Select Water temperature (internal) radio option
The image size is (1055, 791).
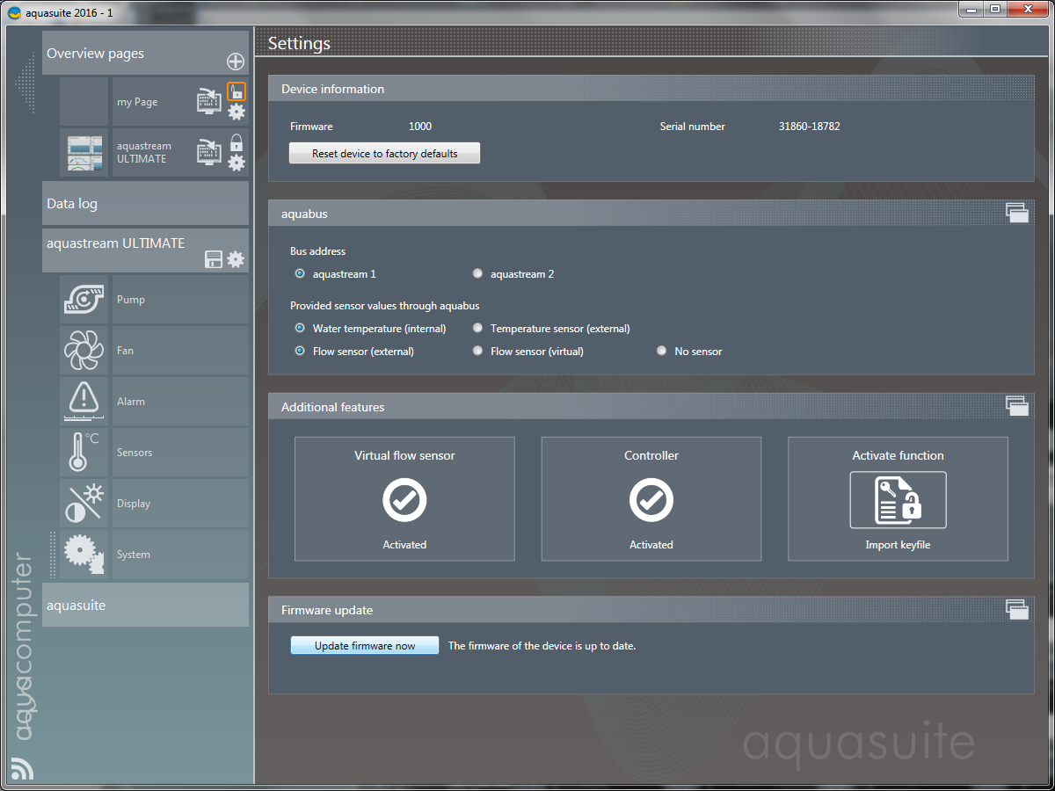(x=301, y=329)
